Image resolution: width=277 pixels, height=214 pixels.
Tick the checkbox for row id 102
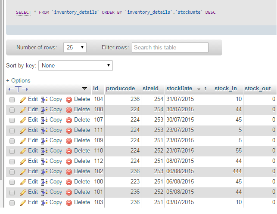(x=12, y=172)
